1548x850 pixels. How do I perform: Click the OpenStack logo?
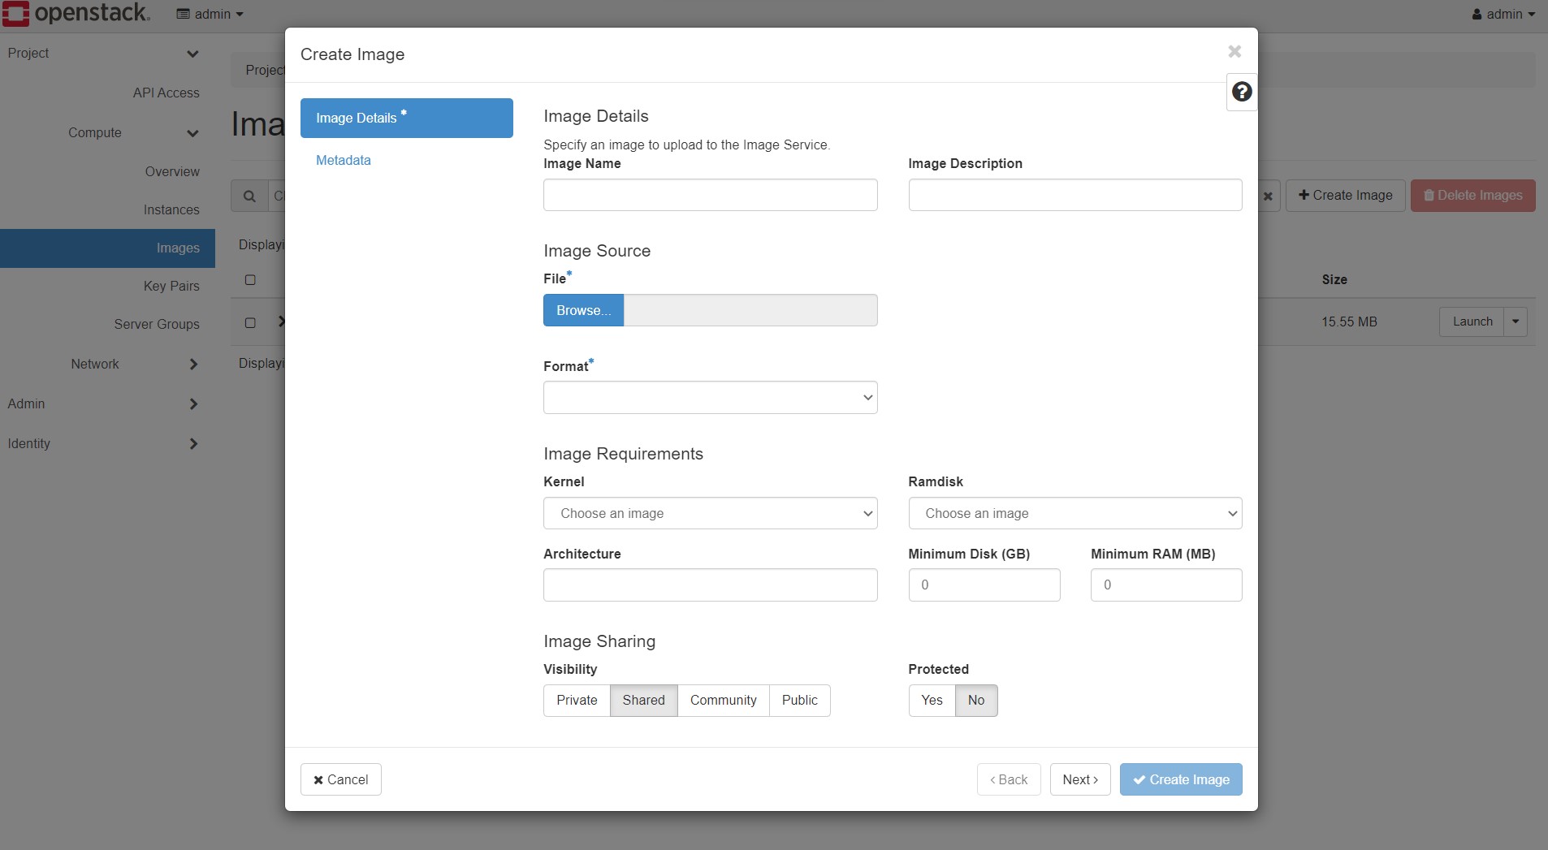(x=76, y=14)
